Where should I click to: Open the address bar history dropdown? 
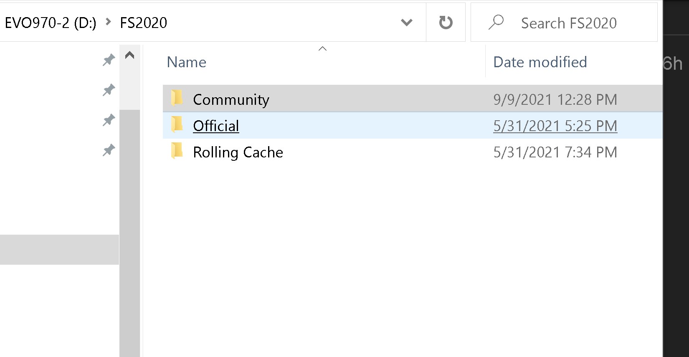[406, 23]
